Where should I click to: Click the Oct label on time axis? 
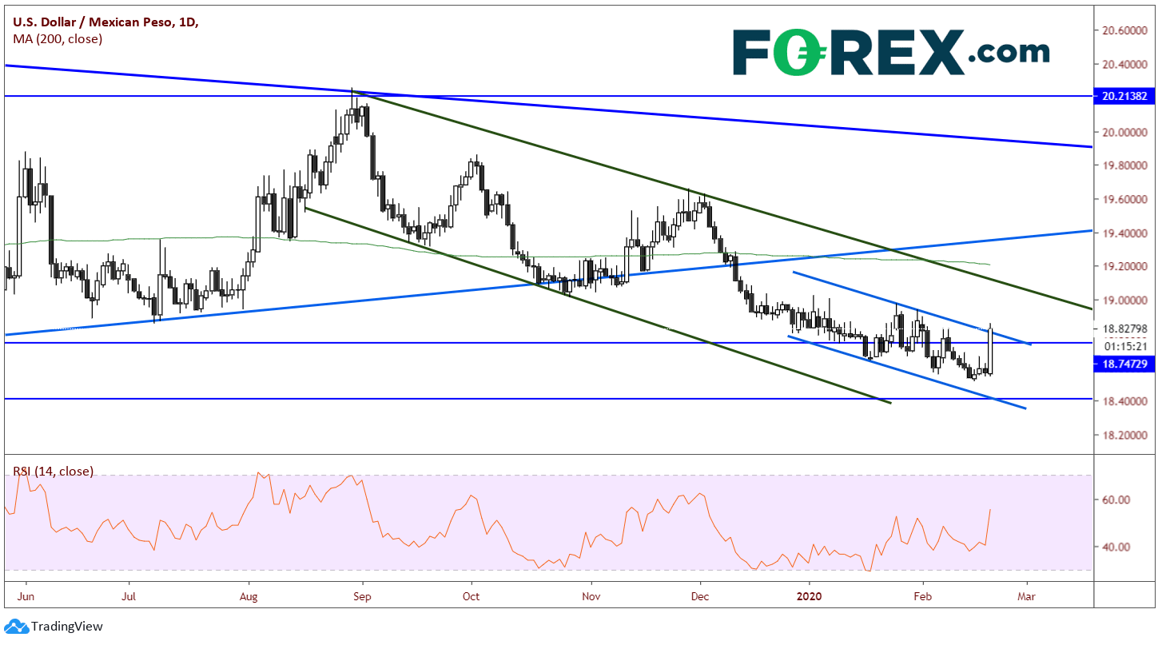pos(472,595)
